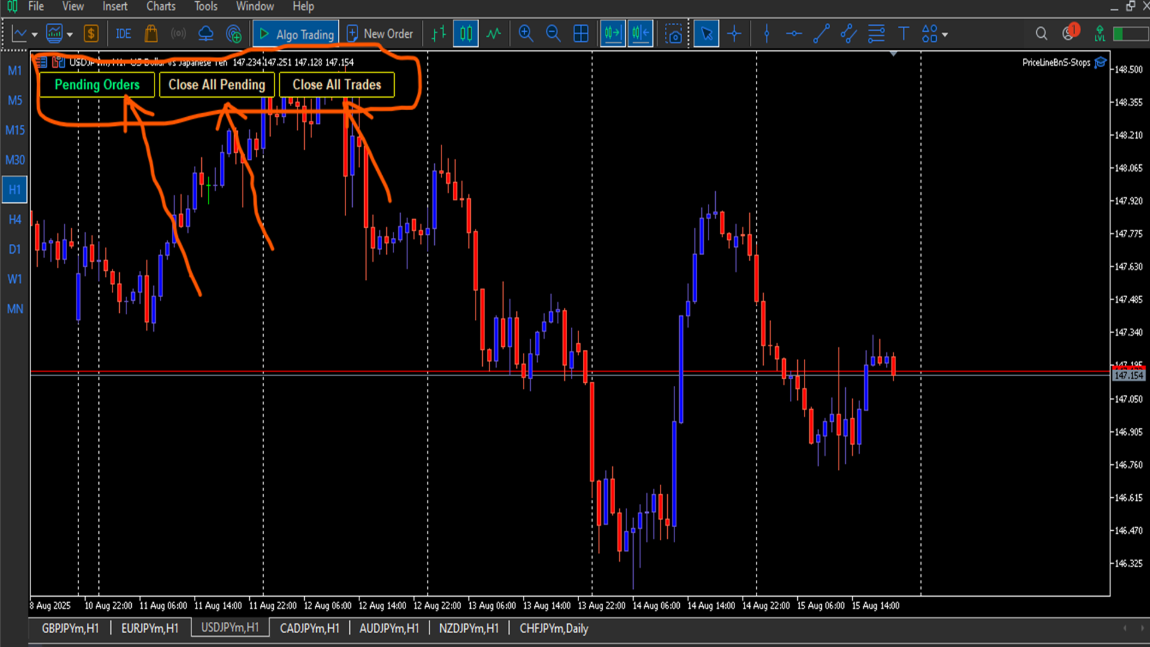Click the PriceLineBnS-Stops expert icon
1150x647 pixels.
(1100, 63)
